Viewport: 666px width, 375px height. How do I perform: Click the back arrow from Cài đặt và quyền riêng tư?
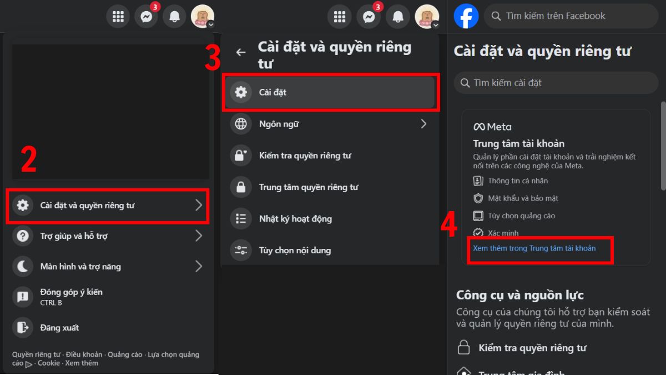pos(240,51)
